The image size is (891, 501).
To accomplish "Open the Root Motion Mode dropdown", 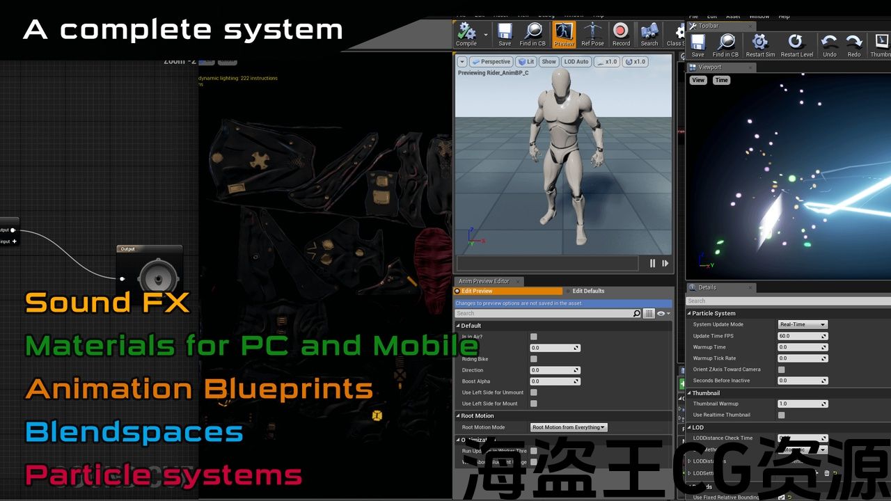I will pyautogui.click(x=569, y=427).
